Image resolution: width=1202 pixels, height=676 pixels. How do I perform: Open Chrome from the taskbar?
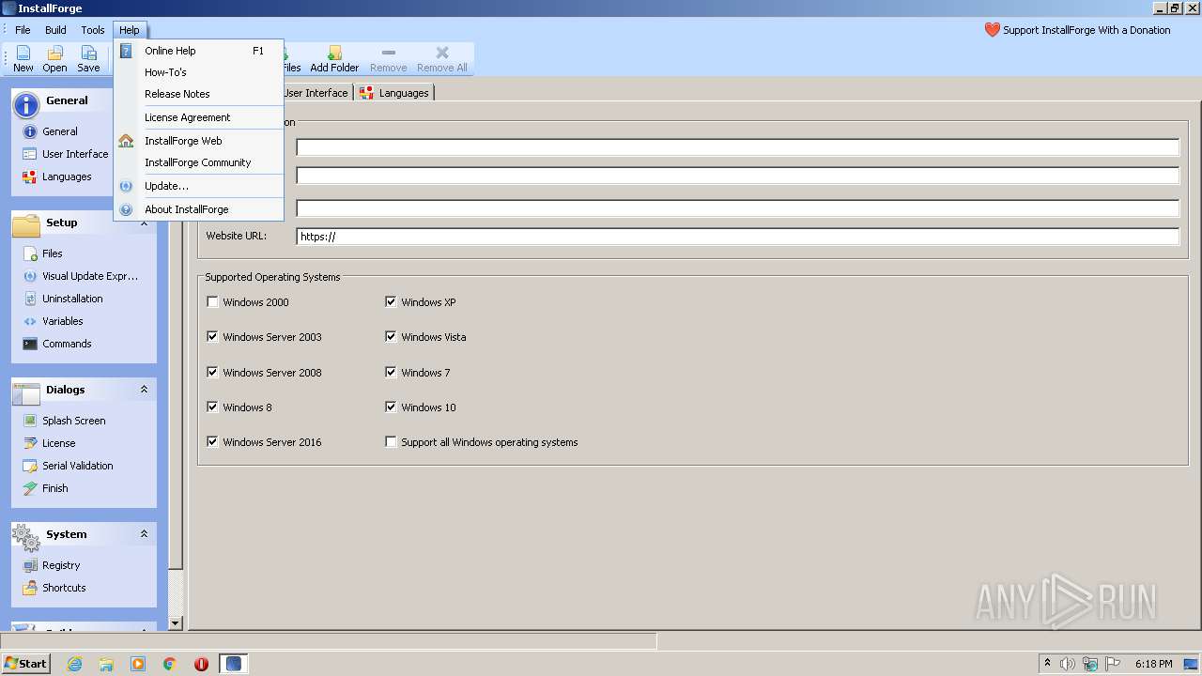170,664
